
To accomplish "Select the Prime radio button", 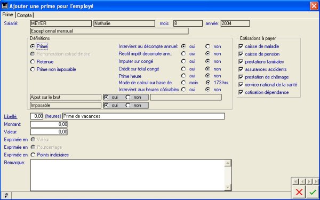I will (x=33, y=46).
